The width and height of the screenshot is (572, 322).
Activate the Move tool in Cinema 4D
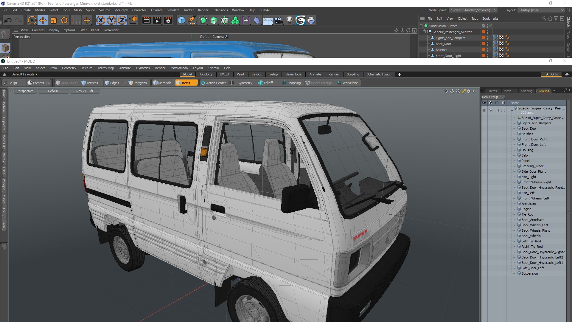pyautogui.click(x=43, y=20)
